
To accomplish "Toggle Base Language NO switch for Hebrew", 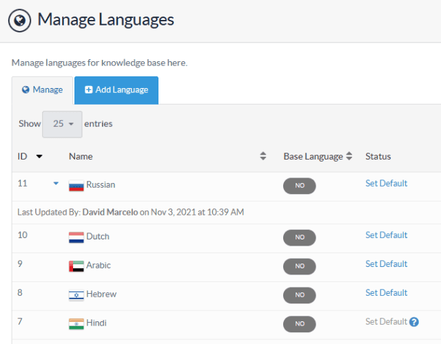I will pos(300,295).
